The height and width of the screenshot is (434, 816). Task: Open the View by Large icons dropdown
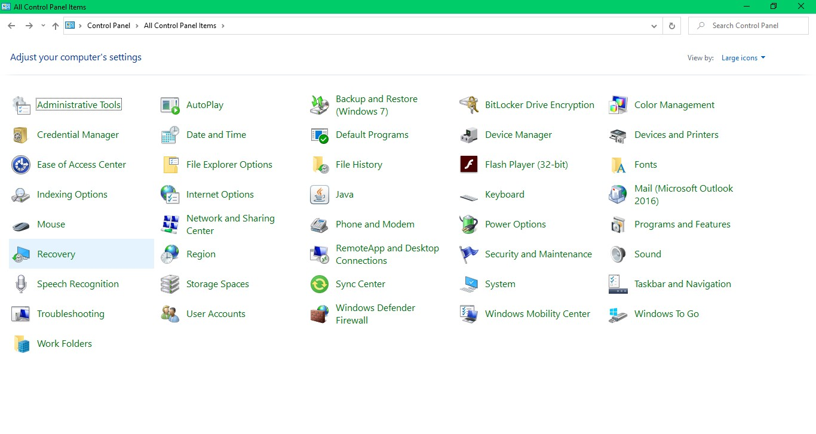(x=743, y=58)
